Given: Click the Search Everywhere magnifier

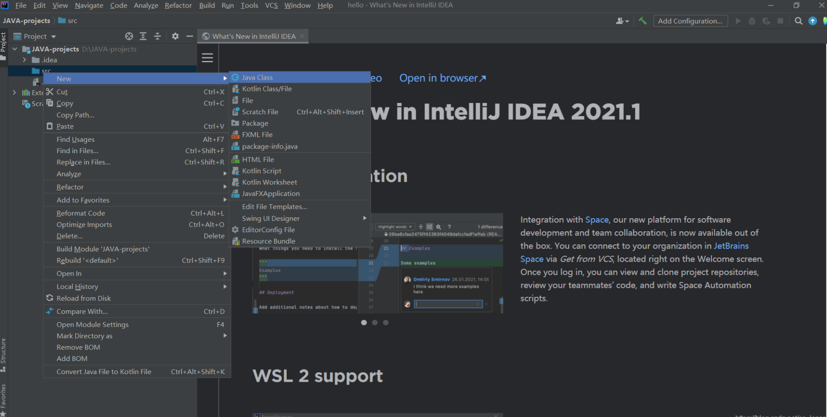Looking at the screenshot, I should (x=799, y=21).
